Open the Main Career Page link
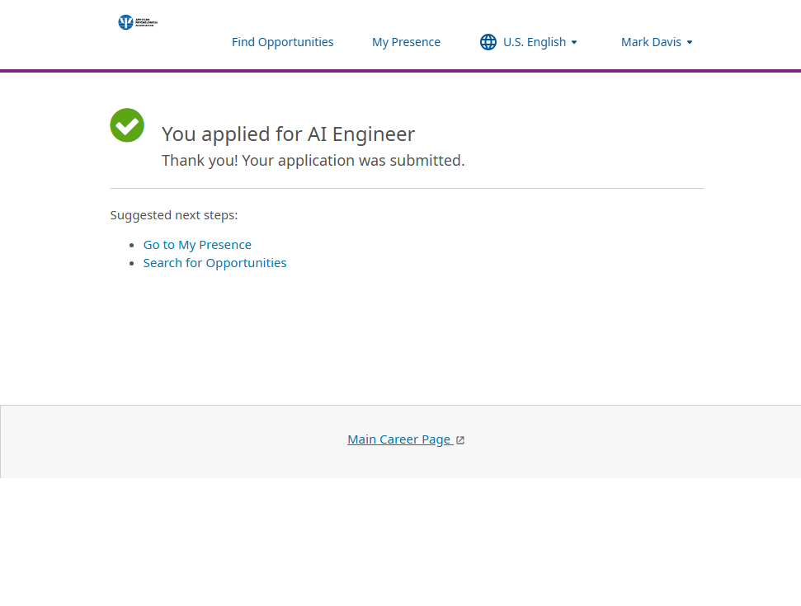 click(x=399, y=439)
